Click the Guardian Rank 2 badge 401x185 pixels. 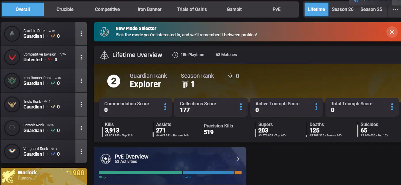114,81
